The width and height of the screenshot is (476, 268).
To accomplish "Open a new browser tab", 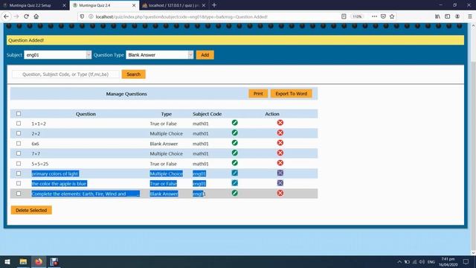I will 214,5.
